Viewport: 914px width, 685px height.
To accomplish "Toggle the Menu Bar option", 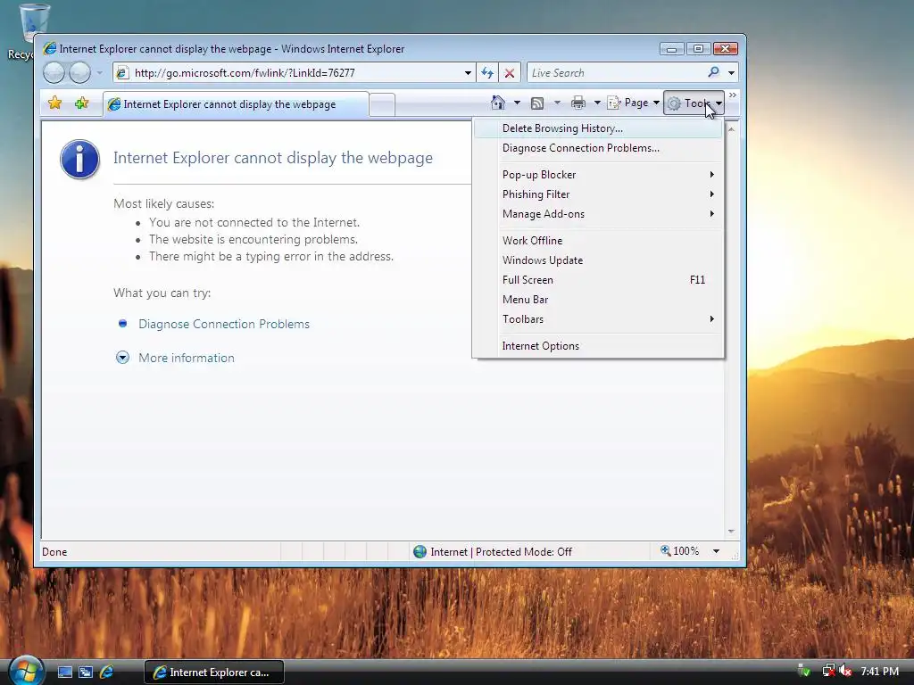I will pos(598,300).
